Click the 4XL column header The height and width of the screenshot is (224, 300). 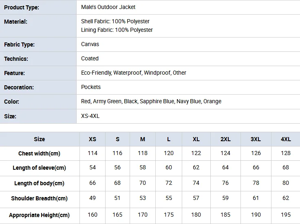[286, 139]
